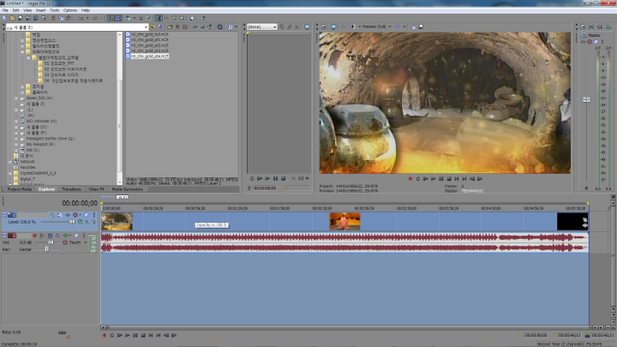
Task: Open the Project Properties icon in main toolbar
Action: pyautogui.click(x=44, y=18)
